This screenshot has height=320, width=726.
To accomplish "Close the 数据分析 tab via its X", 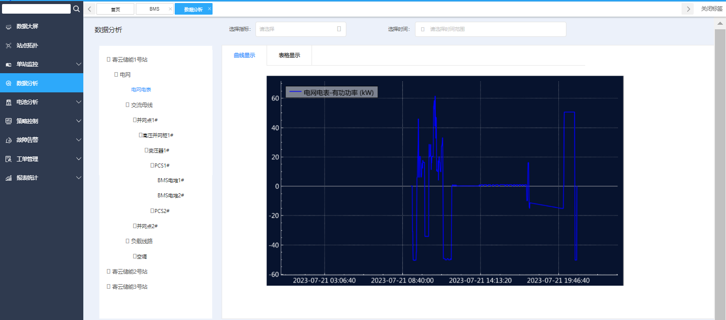I will pyautogui.click(x=209, y=9).
